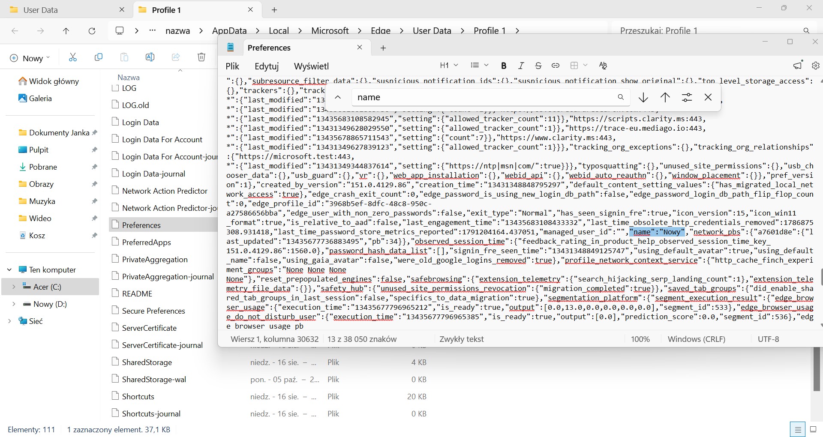Viewport: 823px width, 437px height.
Task: Open the H1 heading dropdown
Action: pos(449,66)
